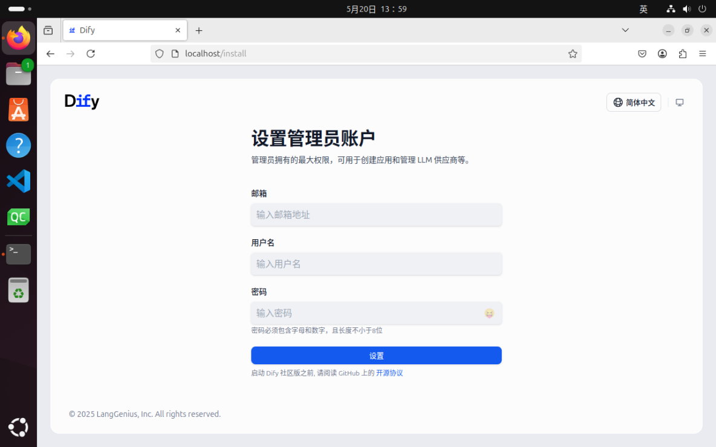The height and width of the screenshot is (447, 716).
Task: Minimize the Firefox window
Action: 668,31
